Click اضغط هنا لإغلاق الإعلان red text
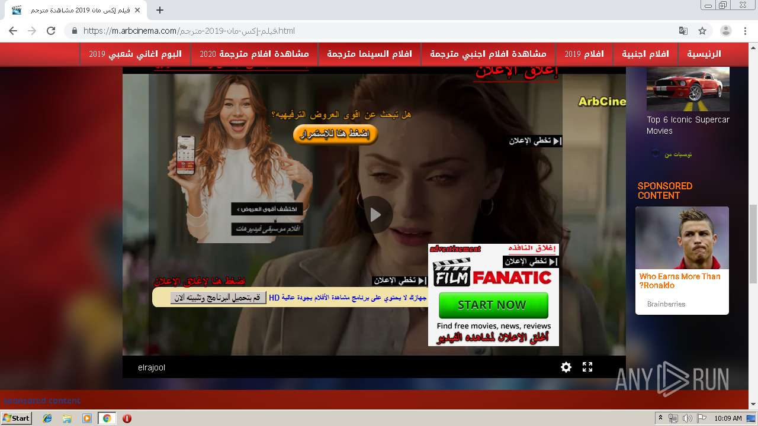The width and height of the screenshot is (758, 426). pyautogui.click(x=200, y=281)
